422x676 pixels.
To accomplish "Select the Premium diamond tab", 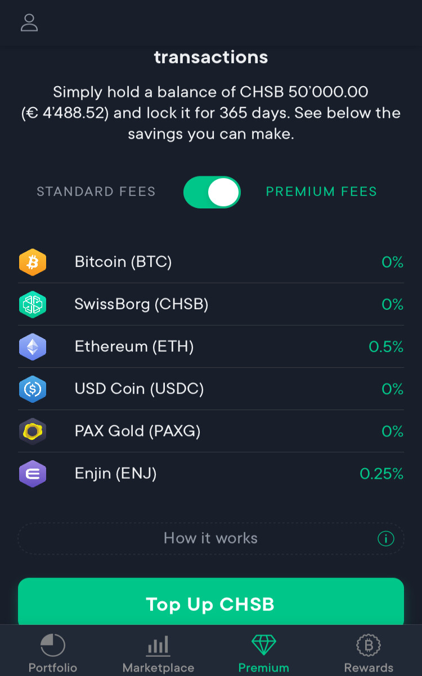I will click(x=264, y=653).
